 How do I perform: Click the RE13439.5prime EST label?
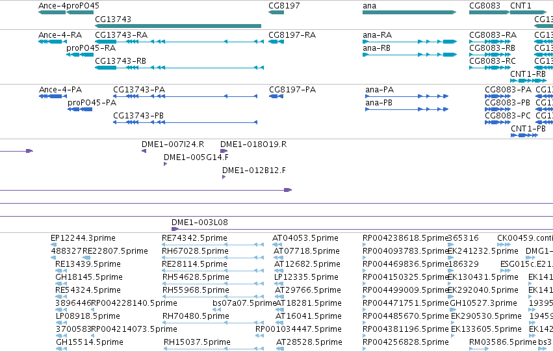(x=88, y=264)
